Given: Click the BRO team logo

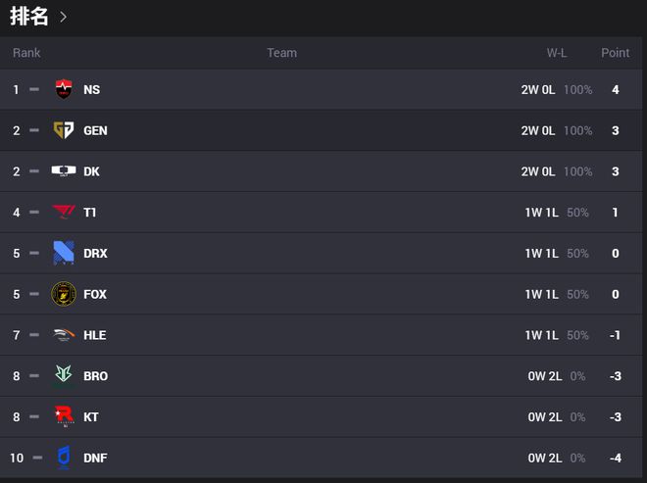Looking at the screenshot, I should tap(64, 375).
